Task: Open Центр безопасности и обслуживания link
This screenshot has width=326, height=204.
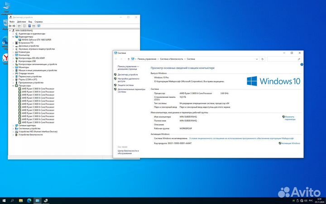Action: [128, 152]
